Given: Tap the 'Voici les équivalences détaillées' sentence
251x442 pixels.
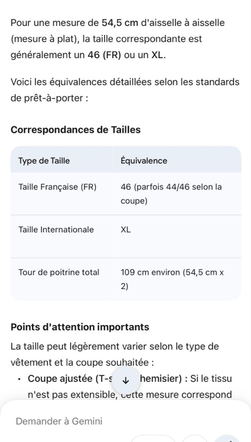Looking at the screenshot, I should point(125,82).
